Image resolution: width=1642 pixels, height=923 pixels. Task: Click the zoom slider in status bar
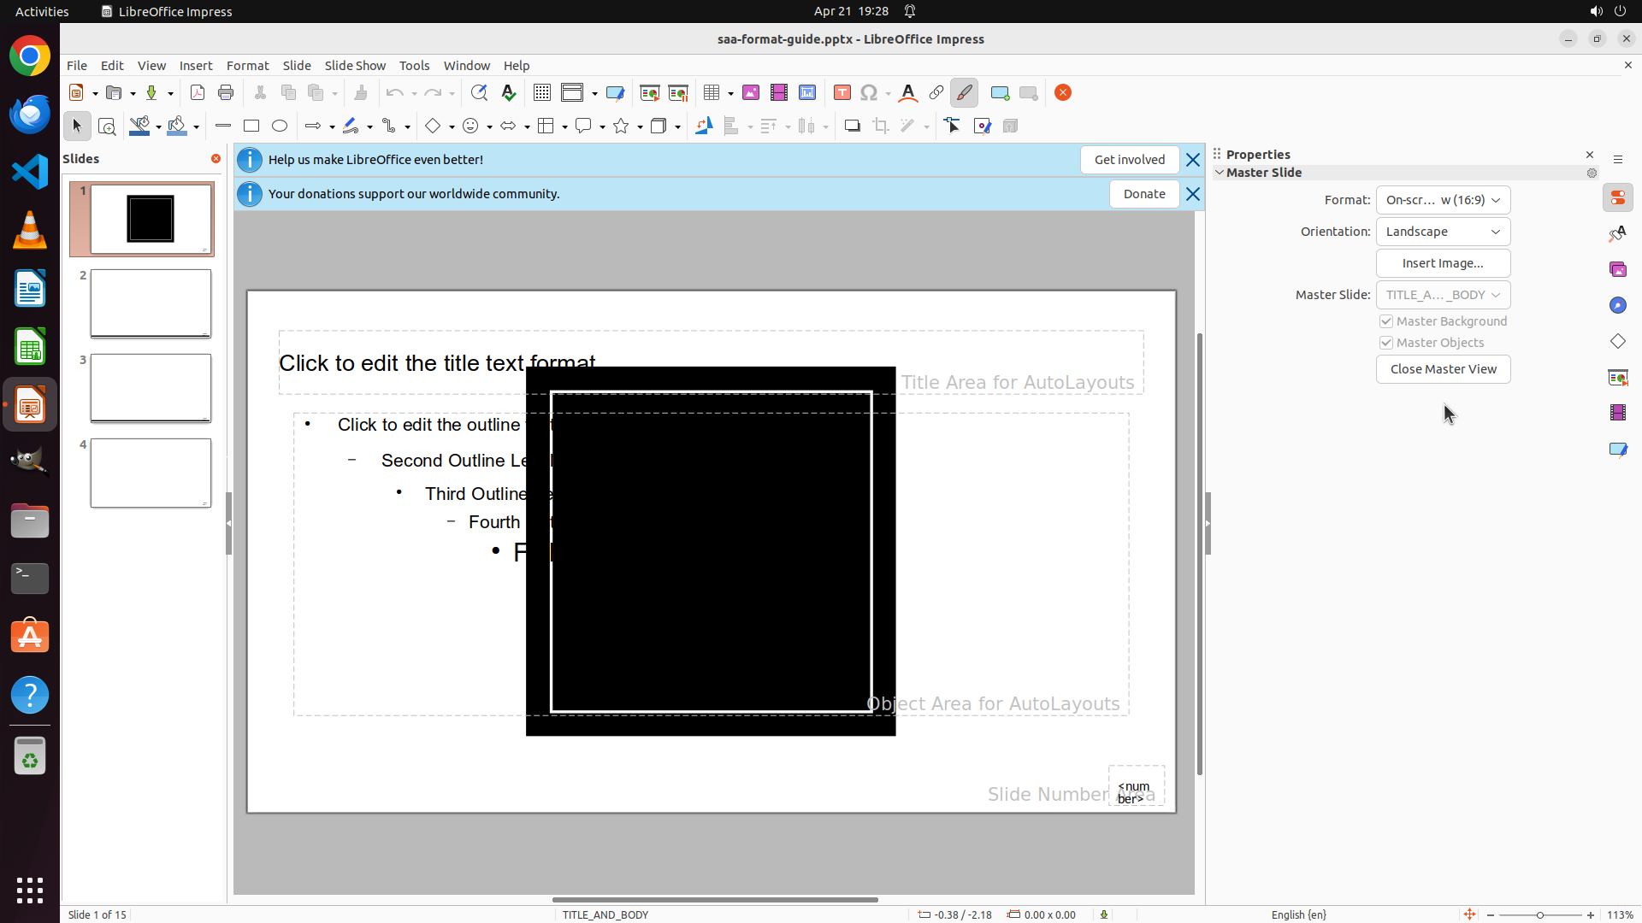pyautogui.click(x=1539, y=914)
